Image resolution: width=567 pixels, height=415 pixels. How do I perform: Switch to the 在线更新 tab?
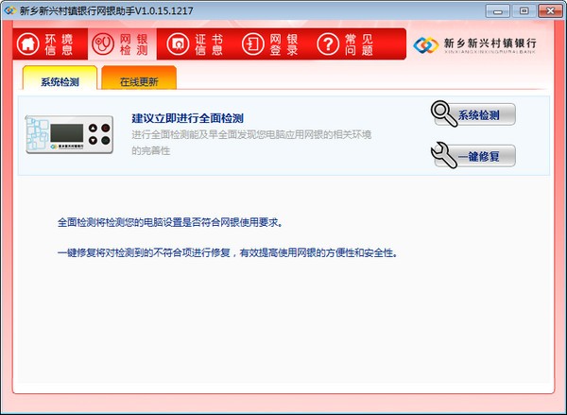click(139, 78)
